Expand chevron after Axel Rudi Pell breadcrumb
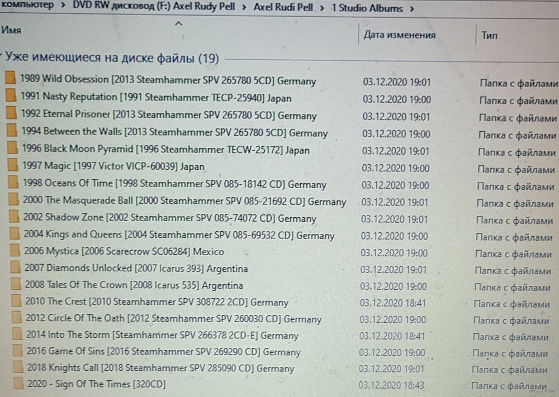 tap(322, 8)
